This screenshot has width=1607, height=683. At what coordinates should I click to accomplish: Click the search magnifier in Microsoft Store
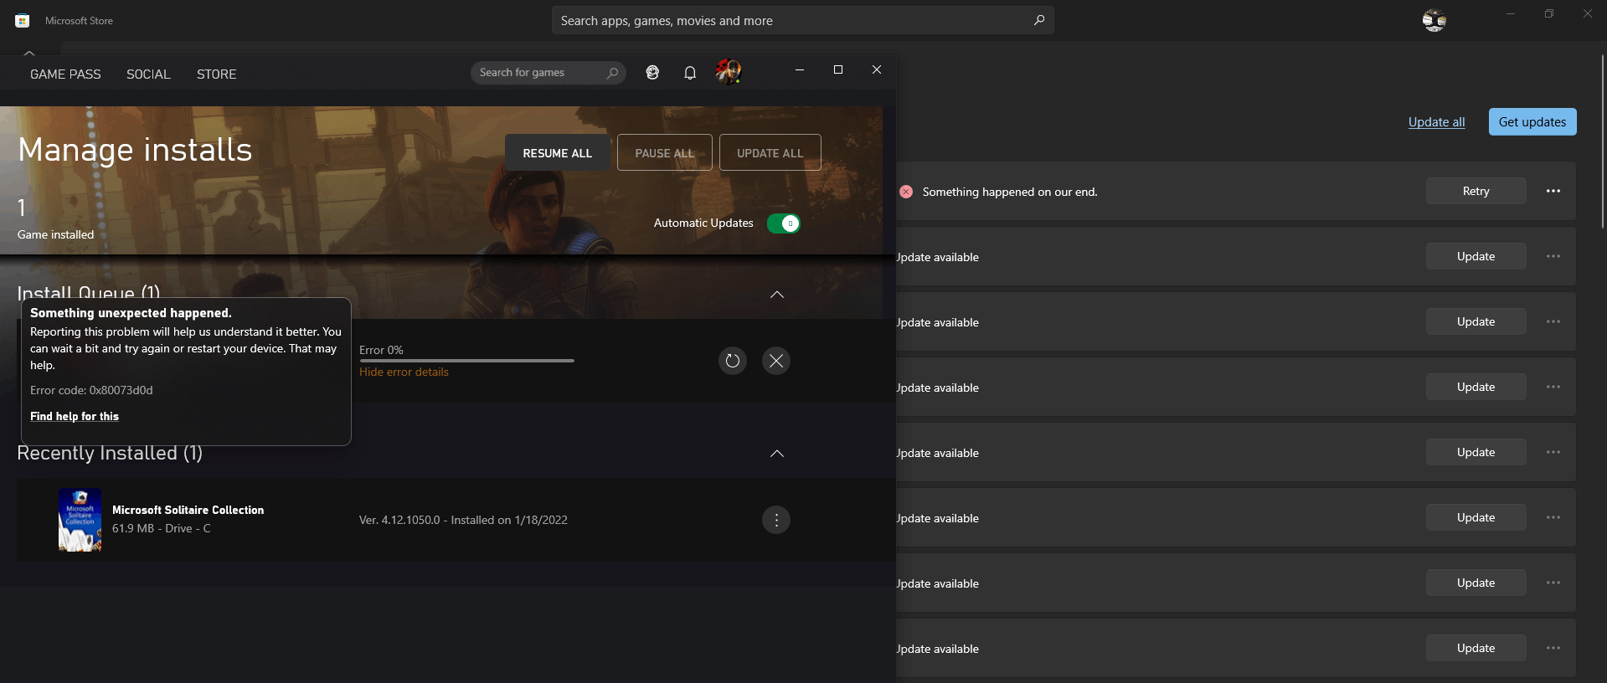click(x=1039, y=20)
